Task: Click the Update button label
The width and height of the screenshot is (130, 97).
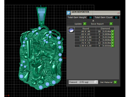Action: 78,24
